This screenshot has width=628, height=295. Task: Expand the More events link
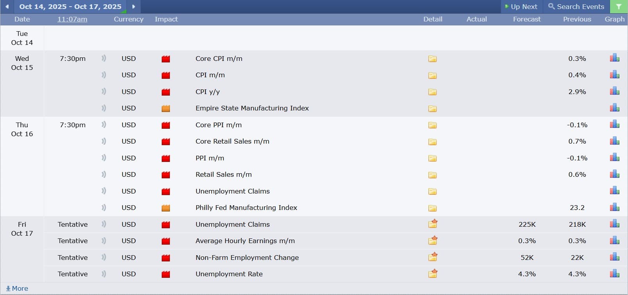tap(17, 288)
